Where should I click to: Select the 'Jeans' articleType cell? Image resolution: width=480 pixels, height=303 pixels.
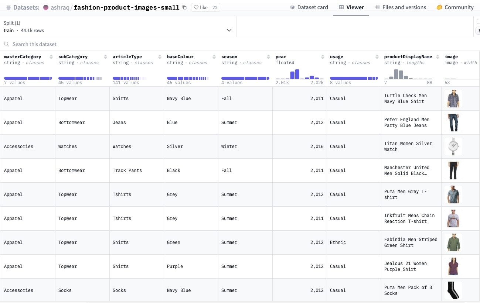point(137,123)
